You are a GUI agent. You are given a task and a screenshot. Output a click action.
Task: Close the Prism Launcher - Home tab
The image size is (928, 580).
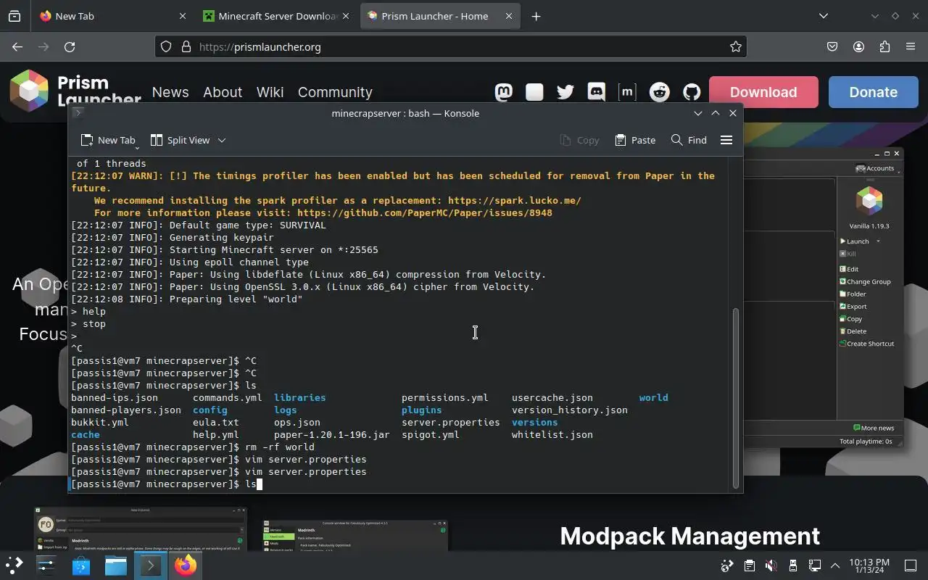click(x=507, y=16)
